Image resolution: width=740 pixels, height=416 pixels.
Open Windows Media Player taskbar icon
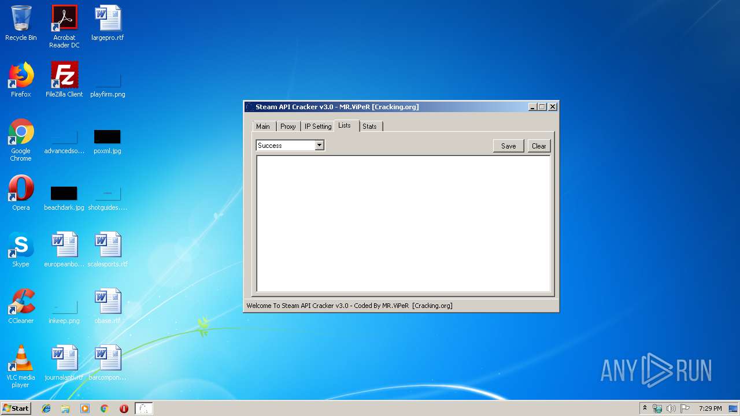click(x=85, y=408)
